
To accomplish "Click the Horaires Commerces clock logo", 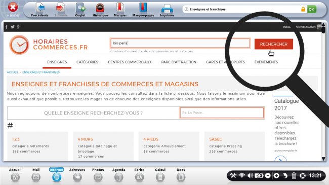I will click(x=19, y=45).
